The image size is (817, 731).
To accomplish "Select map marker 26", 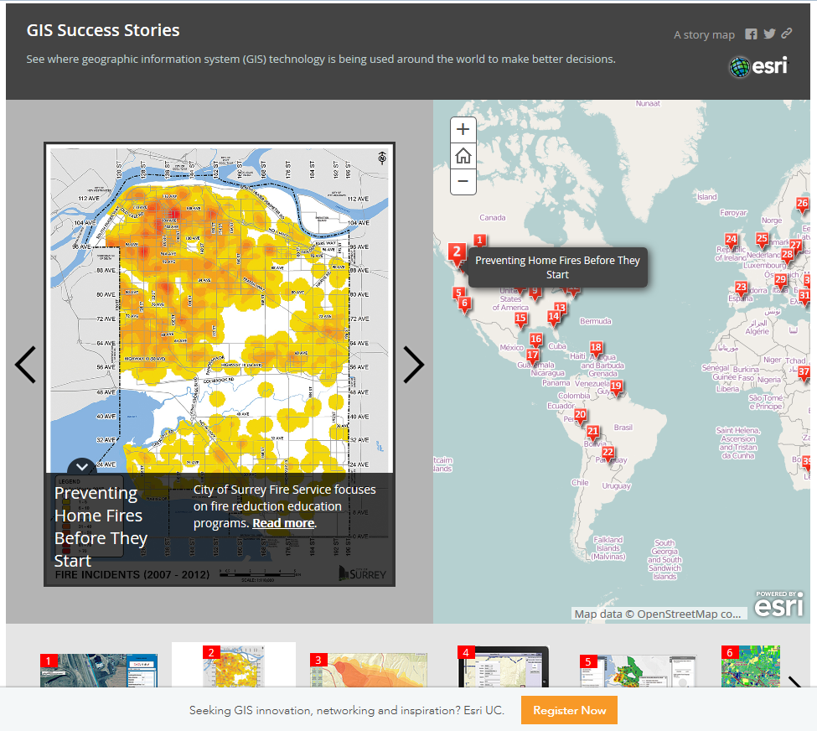I will [x=803, y=205].
